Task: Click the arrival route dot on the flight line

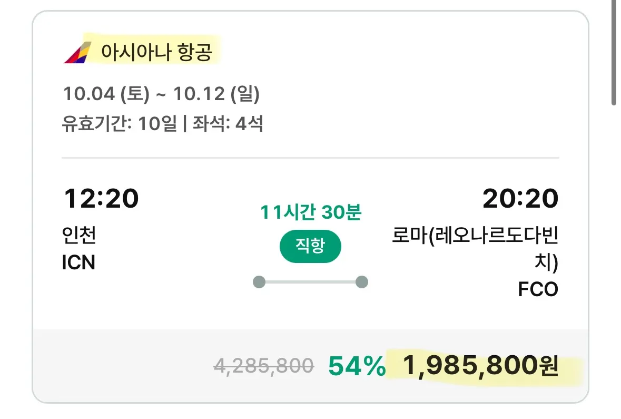Action: coord(361,282)
